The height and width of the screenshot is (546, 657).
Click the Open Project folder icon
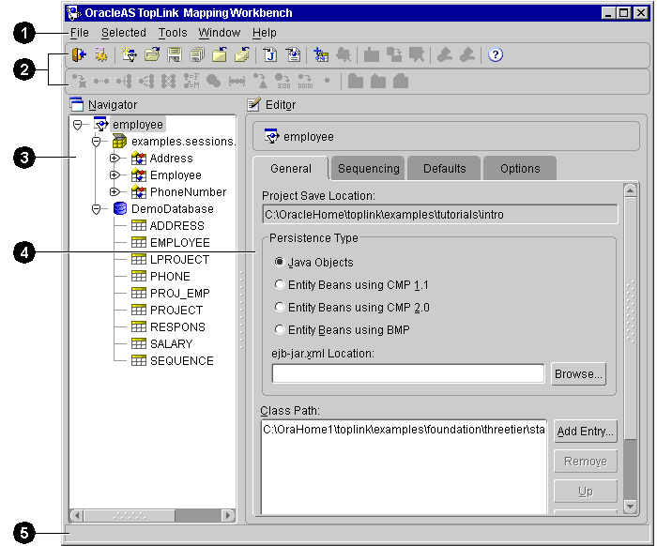(152, 54)
